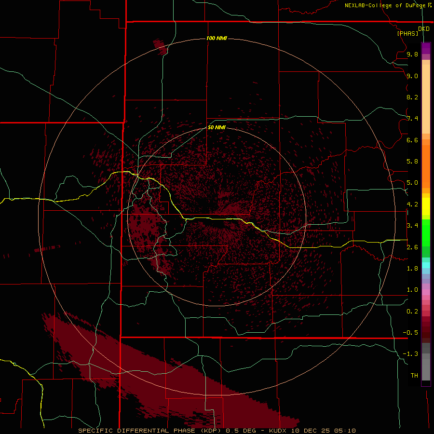The height and width of the screenshot is (434, 434).
Task: Click the 9.0 value on the color scale
Action: tap(412, 76)
